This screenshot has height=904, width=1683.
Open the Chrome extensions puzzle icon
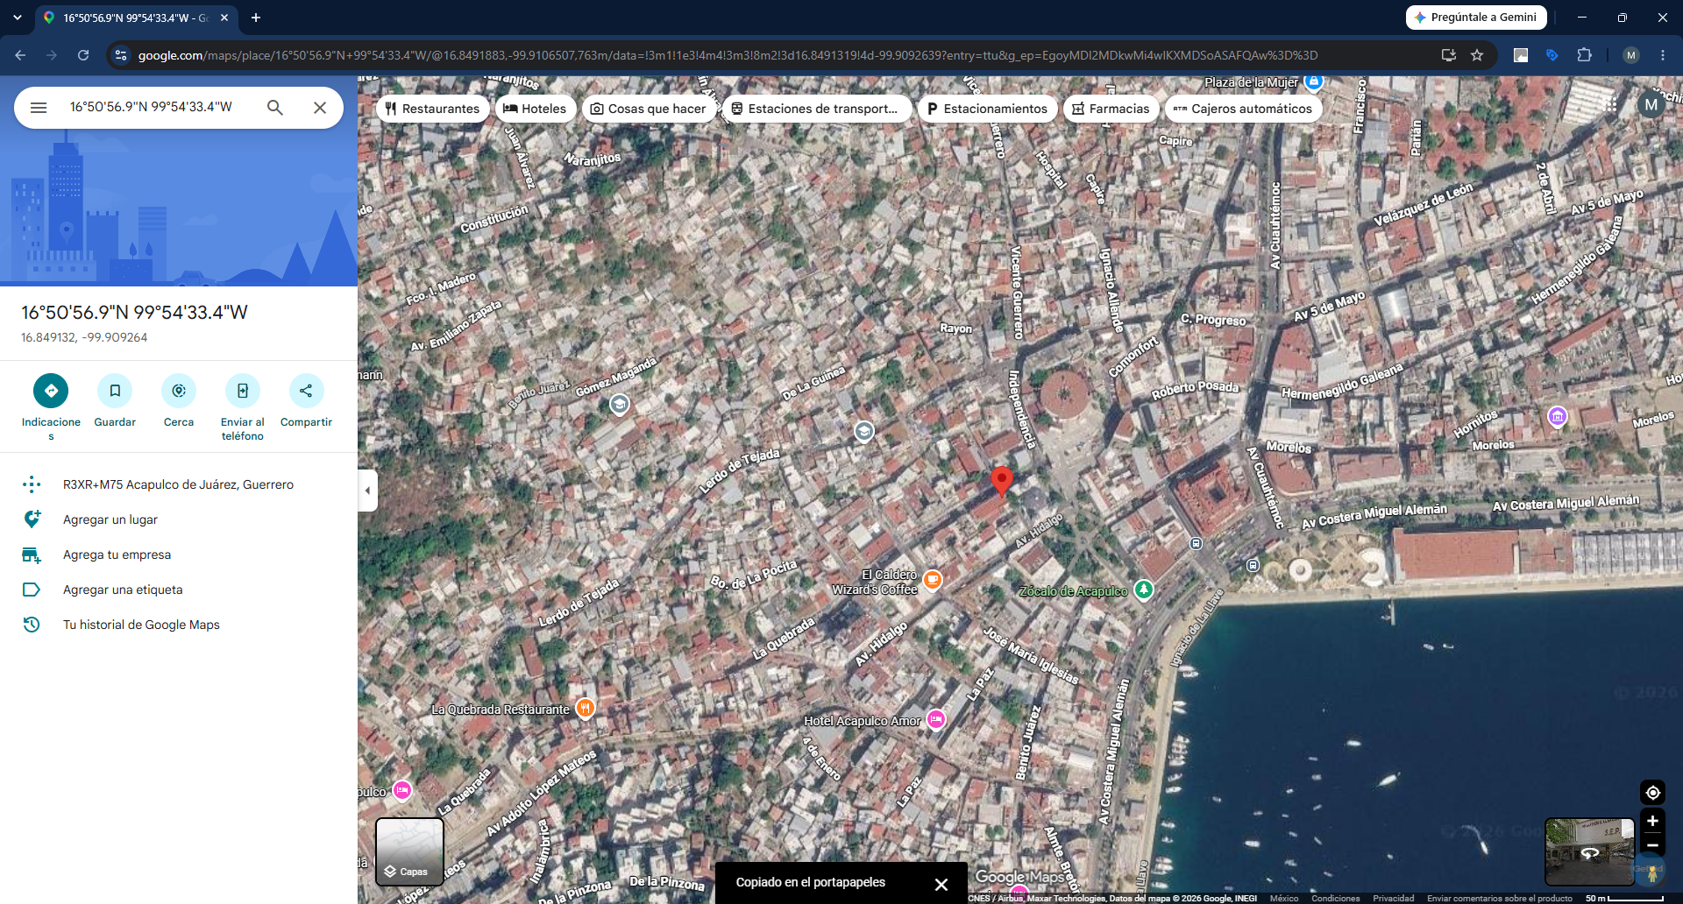(x=1584, y=55)
